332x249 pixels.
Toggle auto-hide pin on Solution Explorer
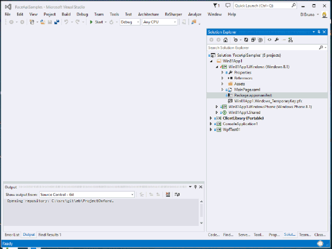[319, 32]
